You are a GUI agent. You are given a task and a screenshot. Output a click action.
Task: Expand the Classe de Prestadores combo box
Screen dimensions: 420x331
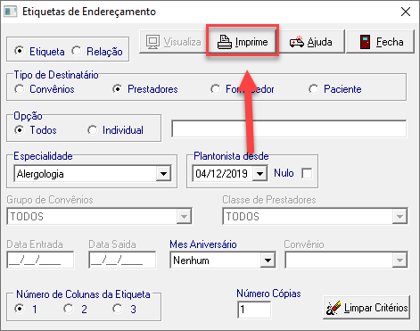point(399,217)
